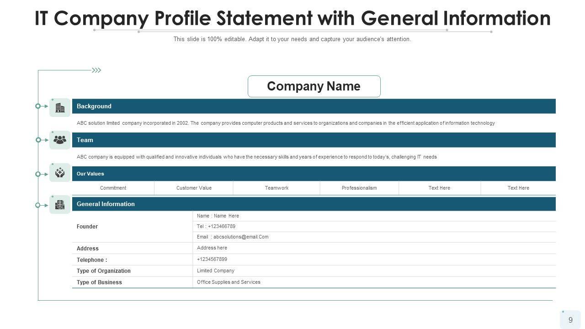Click the General Information icon

click(60, 204)
